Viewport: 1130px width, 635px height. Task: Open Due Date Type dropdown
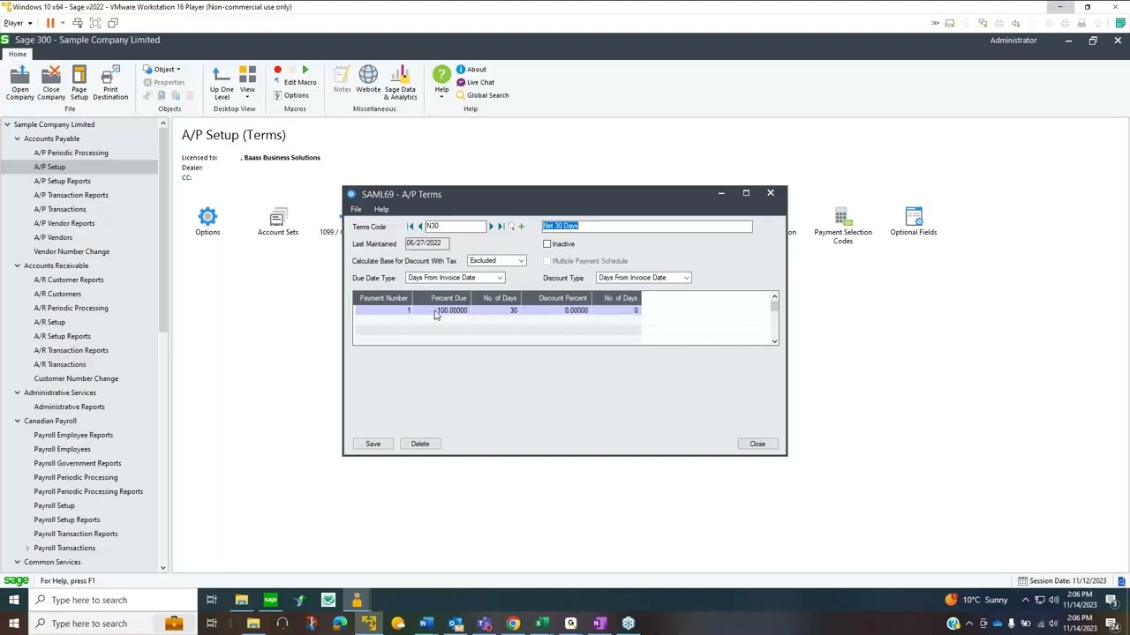point(500,278)
